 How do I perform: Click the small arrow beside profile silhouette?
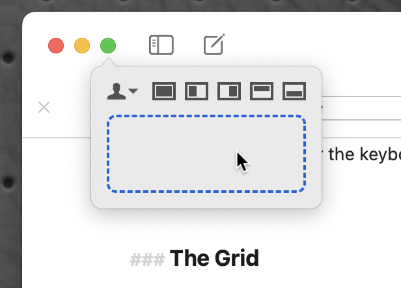tap(133, 91)
